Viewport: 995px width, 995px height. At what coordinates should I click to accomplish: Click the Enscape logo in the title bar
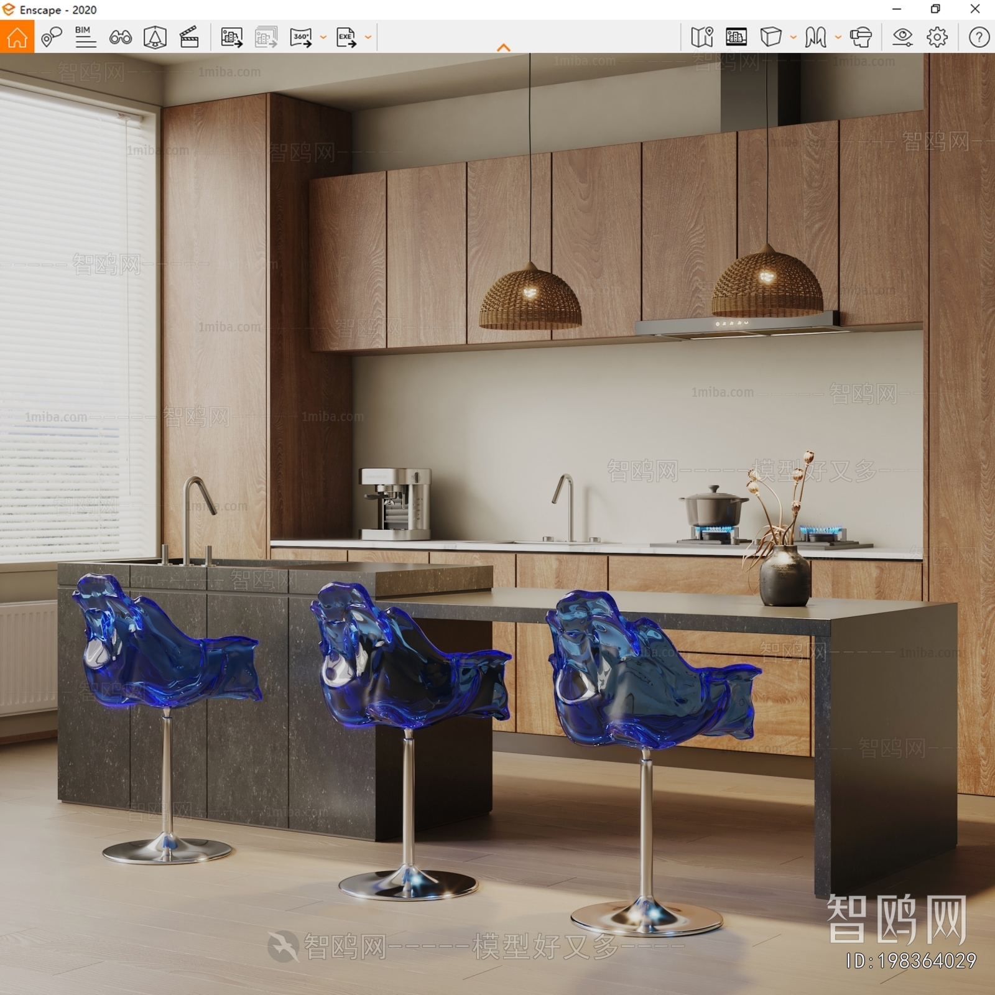(9, 9)
